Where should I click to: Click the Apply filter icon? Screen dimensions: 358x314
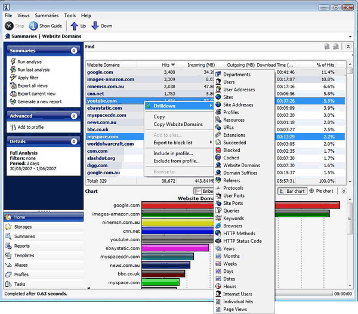[13, 78]
